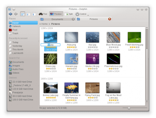The image size is (156, 118).
Task: Close the Documents tab
Action: 73,19
